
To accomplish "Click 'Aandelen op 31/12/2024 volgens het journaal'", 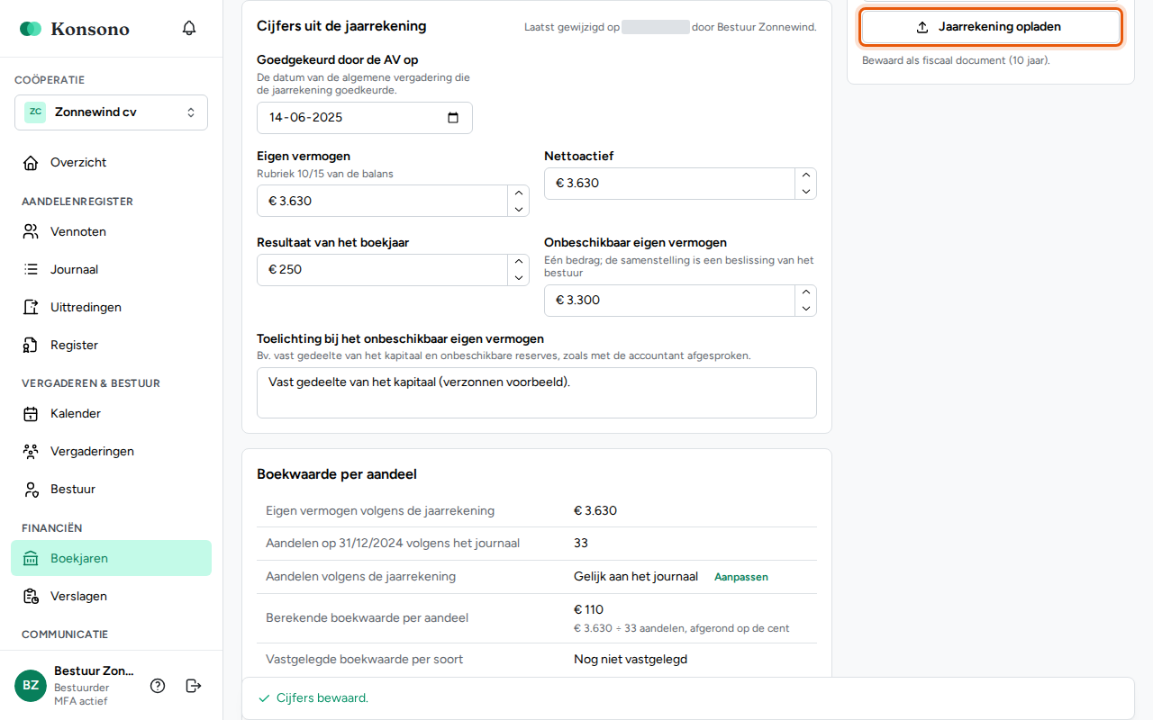I will pyautogui.click(x=393, y=544).
